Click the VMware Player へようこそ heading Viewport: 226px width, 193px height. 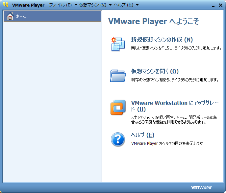(154, 21)
